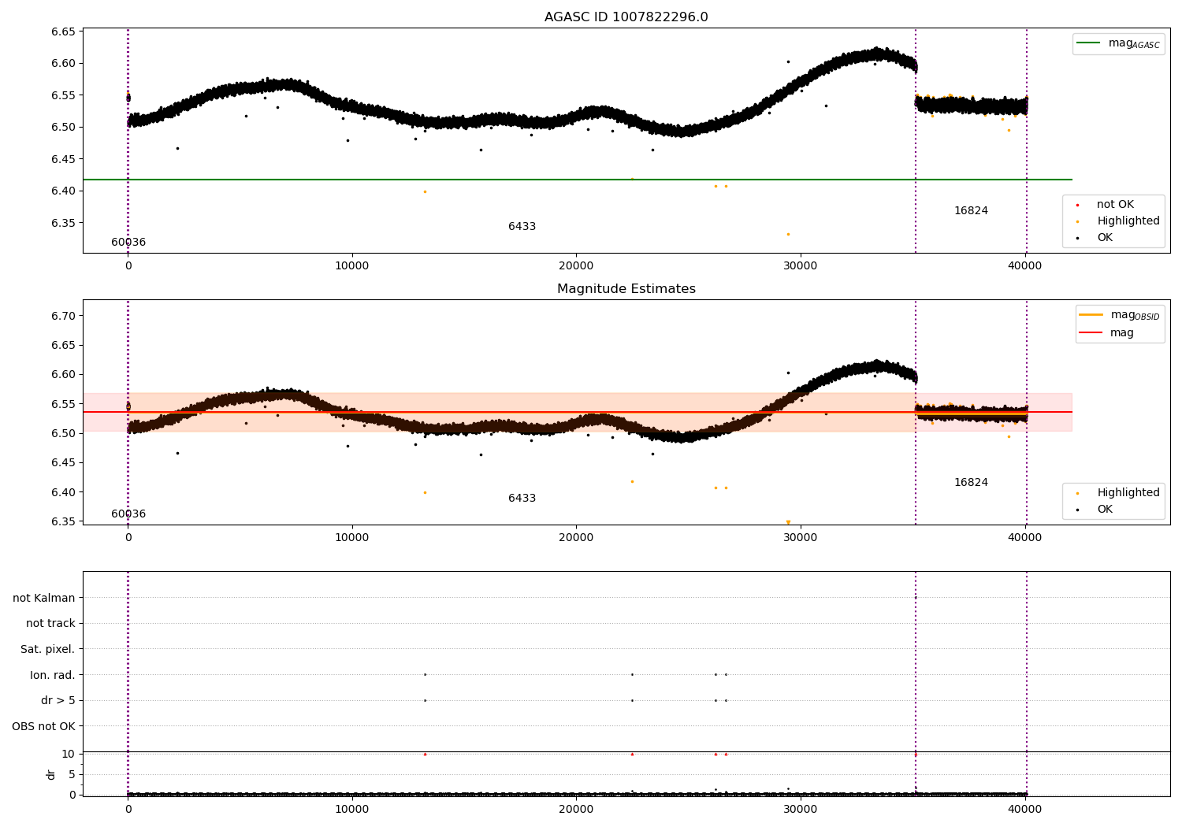
Task: Select the '60036' annotation in the top panel
Action: [128, 243]
